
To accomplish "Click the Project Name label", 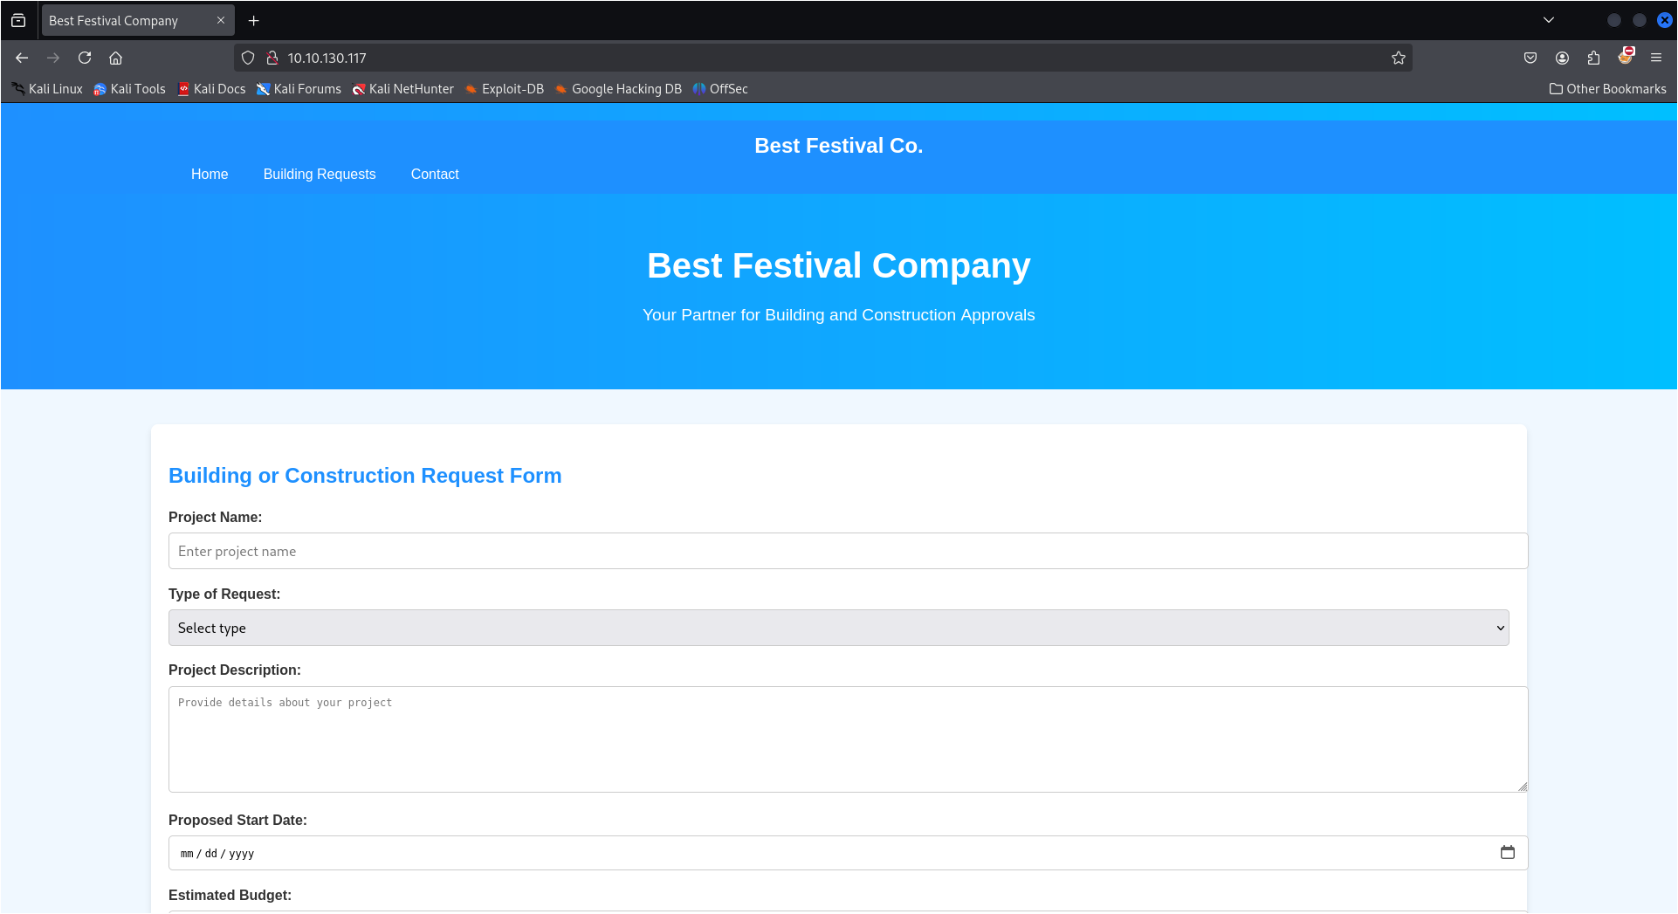I will (215, 517).
